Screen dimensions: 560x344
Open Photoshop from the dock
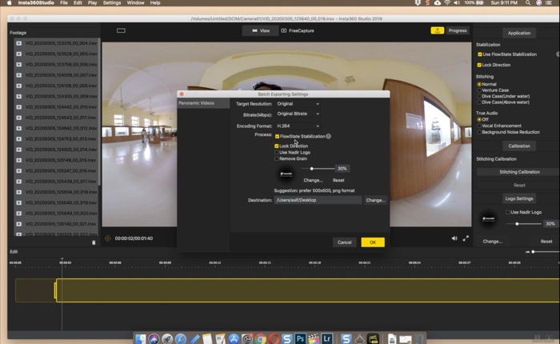300,338
